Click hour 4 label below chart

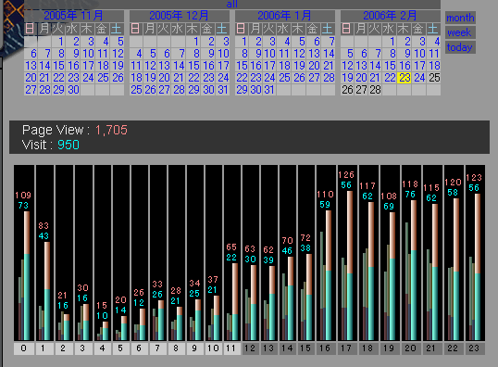pyautogui.click(x=102, y=348)
